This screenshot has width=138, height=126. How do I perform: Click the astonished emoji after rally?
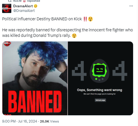click(74, 36)
